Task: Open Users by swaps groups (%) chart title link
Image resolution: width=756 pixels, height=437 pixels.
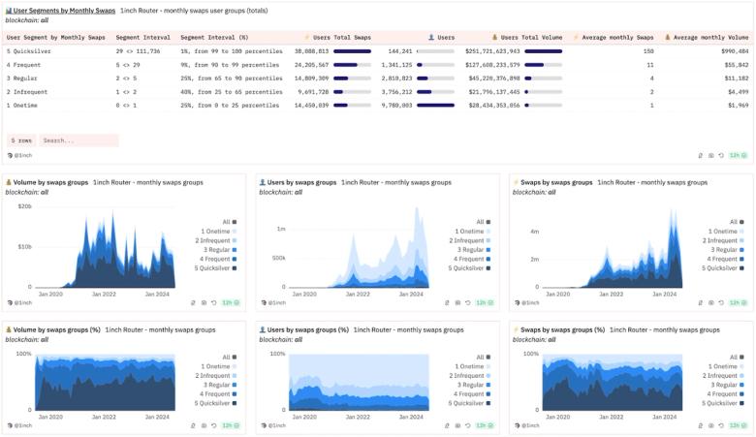Action: click(x=308, y=329)
